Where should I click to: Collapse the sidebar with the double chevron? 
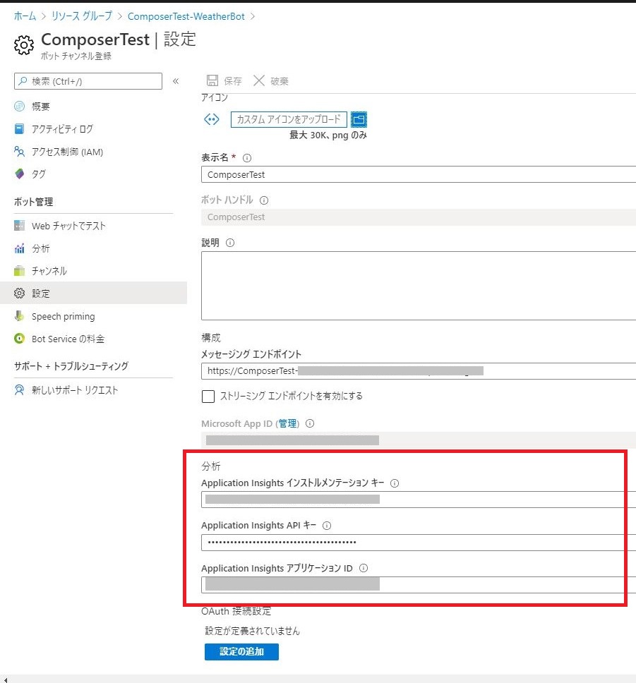(x=176, y=81)
